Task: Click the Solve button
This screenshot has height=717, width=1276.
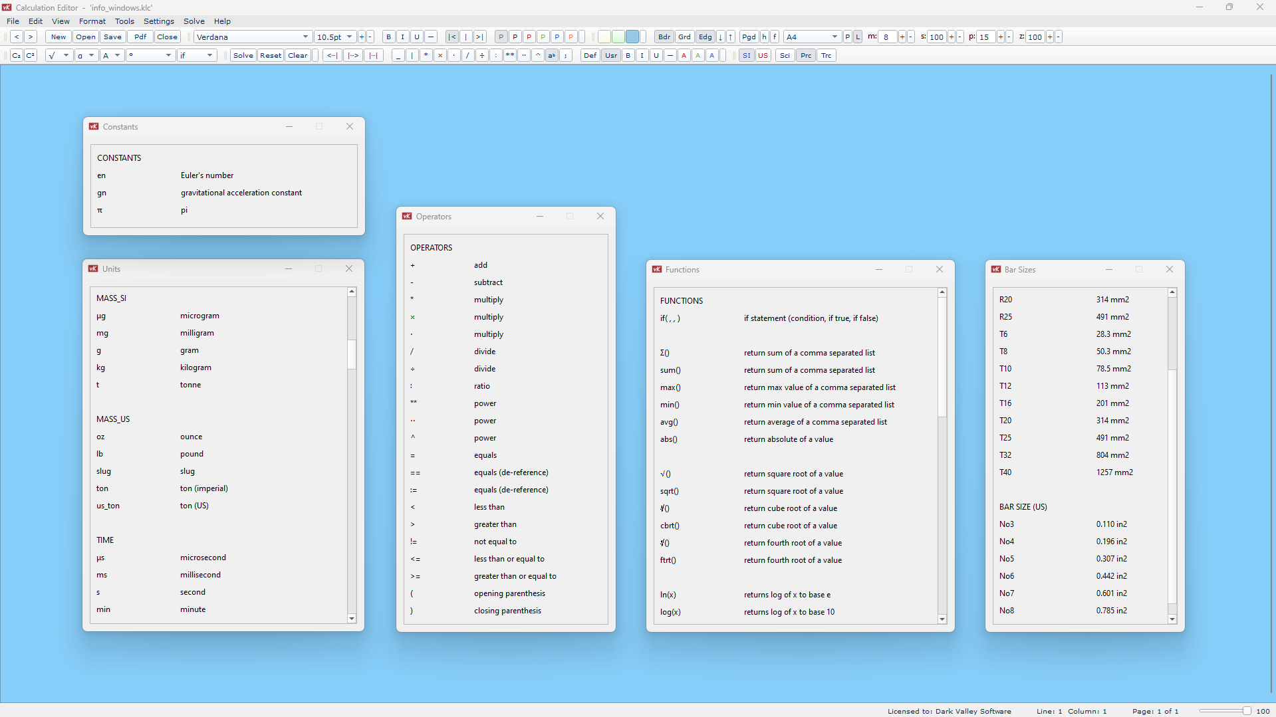Action: click(243, 56)
